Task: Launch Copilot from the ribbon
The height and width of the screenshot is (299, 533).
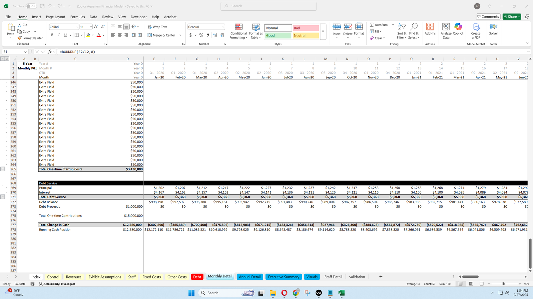Action: 458,27
